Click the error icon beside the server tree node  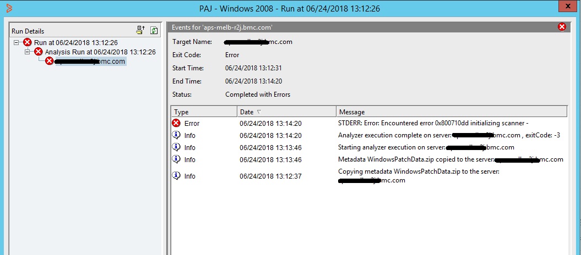pyautogui.click(x=50, y=62)
